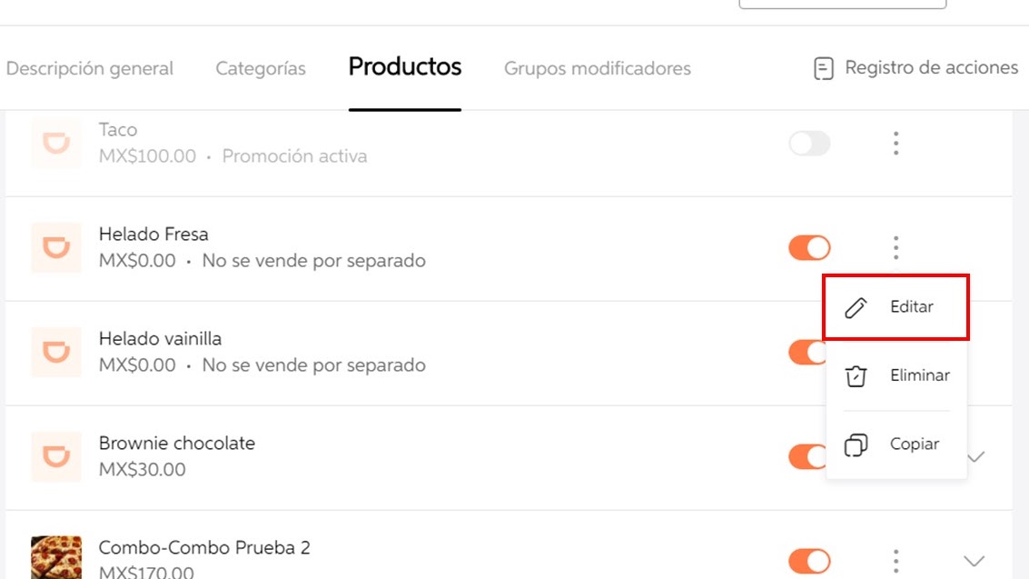
Task: Click the trash icon beside Eliminar
Action: pyautogui.click(x=854, y=374)
